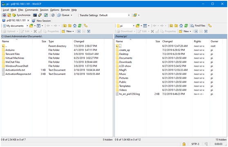
Task: Go to local home directory icon
Action: [75, 26]
